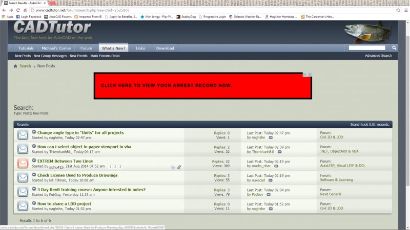This screenshot has width=410, height=230.
Task: Open thread EXTRIM Between Two Lines
Action: pyautogui.click(x=65, y=161)
